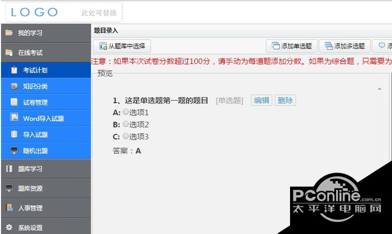Click the 从题库中选择 button
392x234 pixels.
point(122,46)
